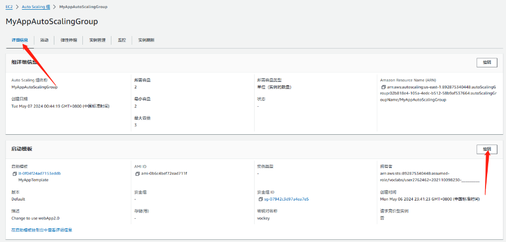Click 编辑 button in 启动模板 panel
Image resolution: width=506 pixels, height=242 pixels.
pos(487,149)
